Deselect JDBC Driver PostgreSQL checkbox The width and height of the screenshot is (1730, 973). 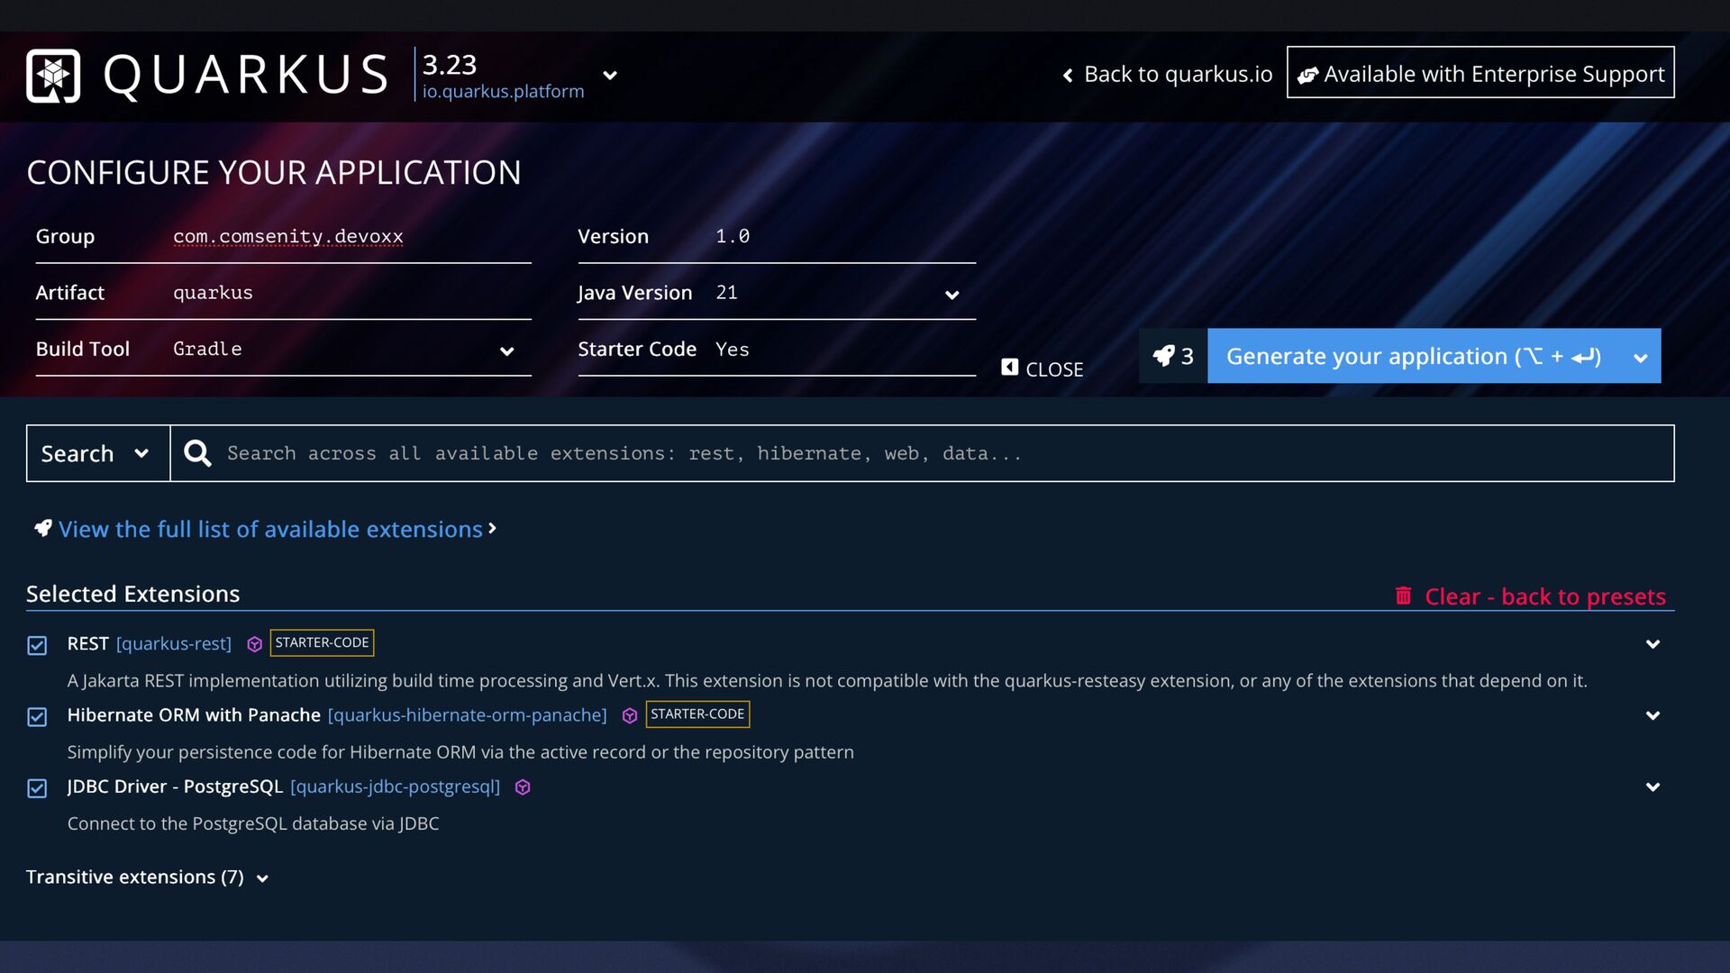tap(37, 788)
